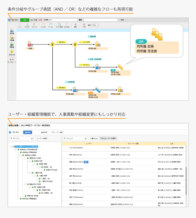Select the 決裁者 palette icon in sidebar

(12, 37)
